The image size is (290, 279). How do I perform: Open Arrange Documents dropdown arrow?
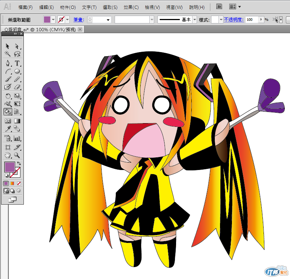[x=240, y=7]
